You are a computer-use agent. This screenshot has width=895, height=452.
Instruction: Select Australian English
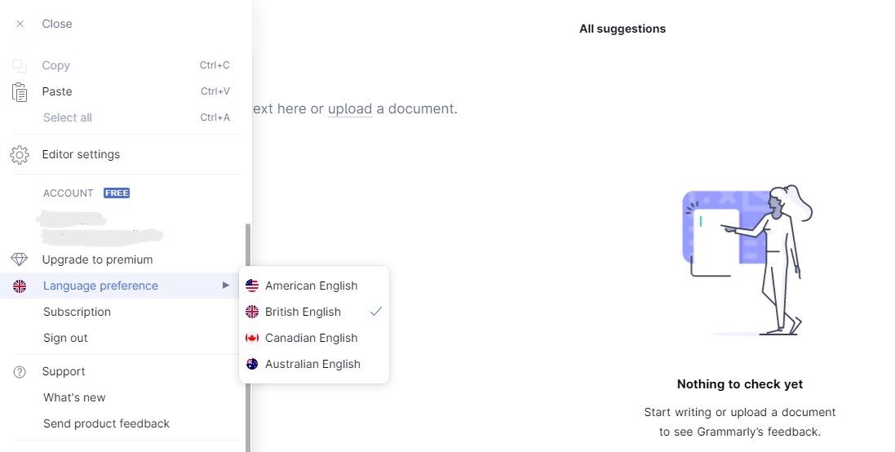point(314,364)
